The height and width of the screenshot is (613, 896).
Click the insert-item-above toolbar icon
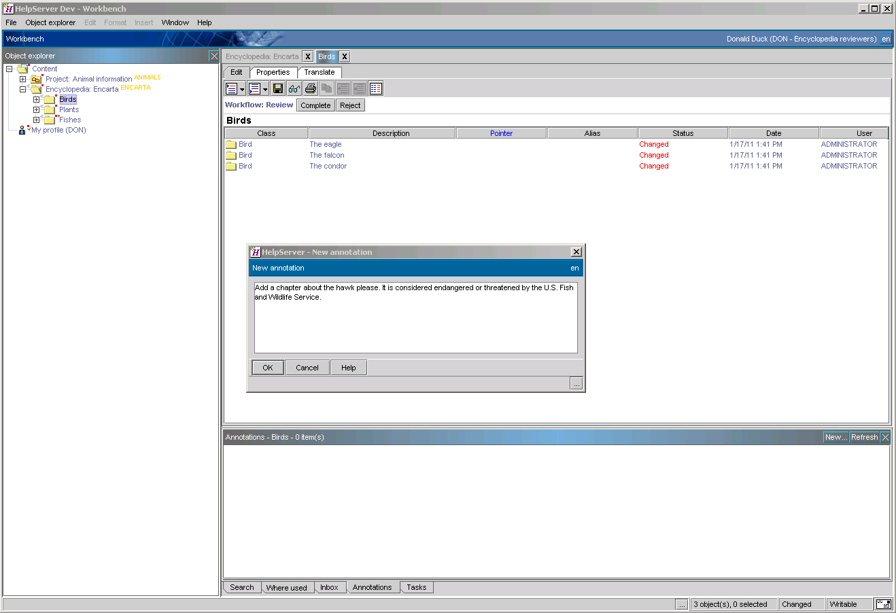click(231, 88)
